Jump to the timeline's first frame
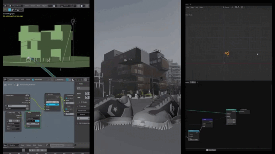Image resolution: width=275 pixels, height=154 pixels. 30,150
